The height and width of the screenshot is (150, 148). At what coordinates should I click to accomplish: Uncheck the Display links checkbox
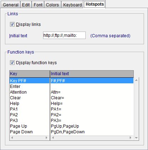click(12, 24)
